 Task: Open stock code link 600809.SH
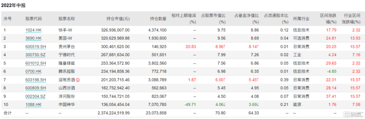36,88
